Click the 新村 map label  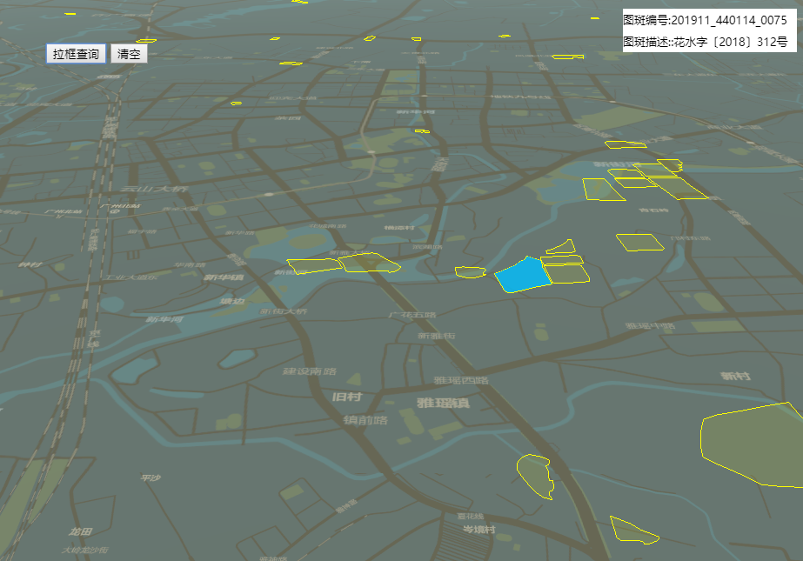pyautogui.click(x=735, y=377)
